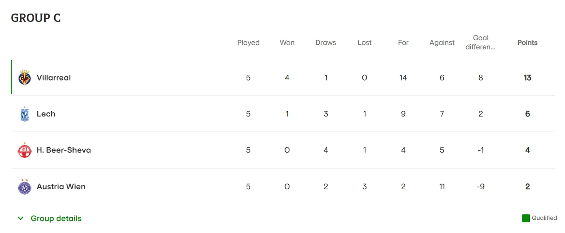Image resolution: width=565 pixels, height=233 pixels.
Task: Click the GROUP C heading
Action: [x=36, y=18]
